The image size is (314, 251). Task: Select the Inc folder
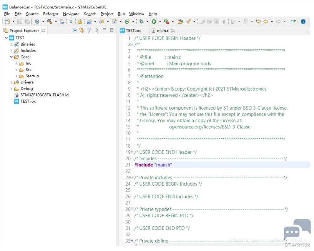[25, 63]
